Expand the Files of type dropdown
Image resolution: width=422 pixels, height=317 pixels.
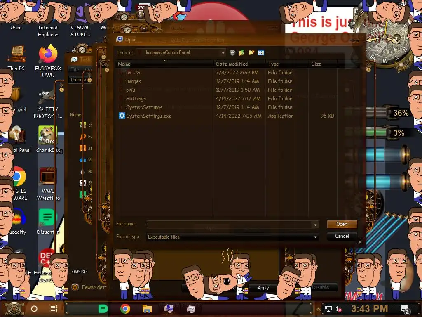tap(315, 237)
